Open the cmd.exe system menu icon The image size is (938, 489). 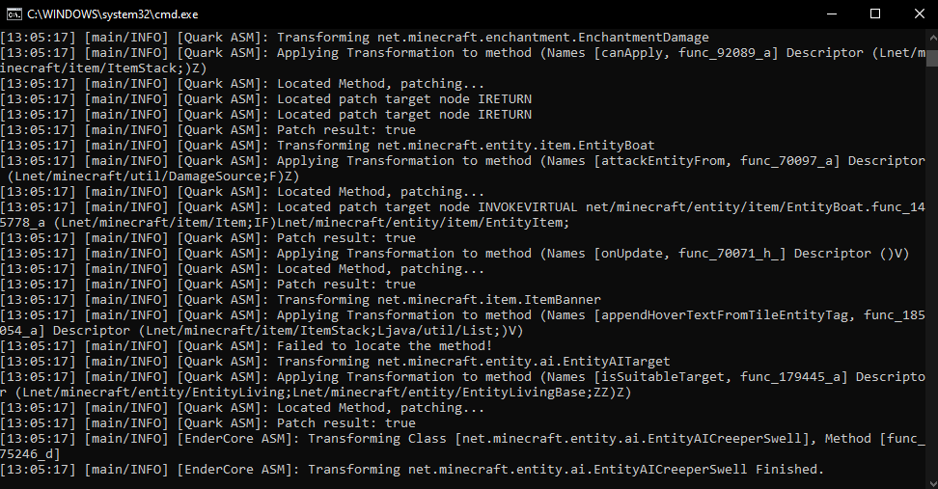(14, 14)
